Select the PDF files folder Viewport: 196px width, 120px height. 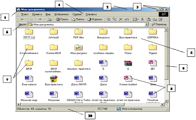pyautogui.click(x=79, y=34)
